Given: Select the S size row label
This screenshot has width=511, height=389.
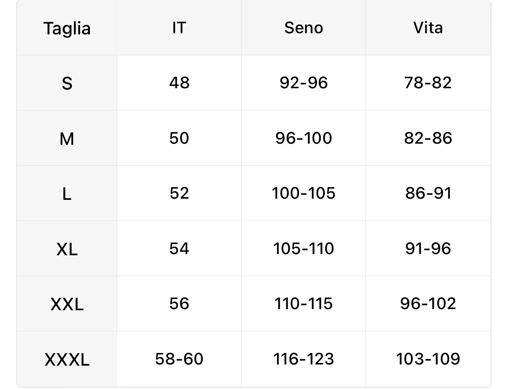Looking at the screenshot, I should (67, 83).
